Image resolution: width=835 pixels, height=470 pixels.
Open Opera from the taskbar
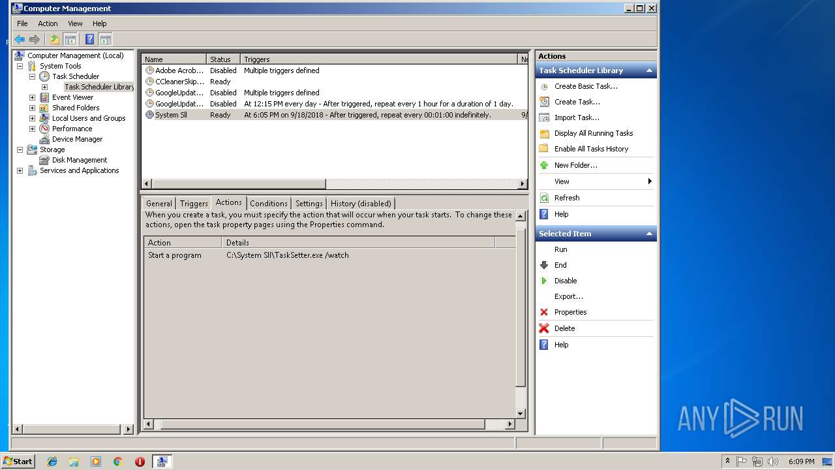point(140,462)
